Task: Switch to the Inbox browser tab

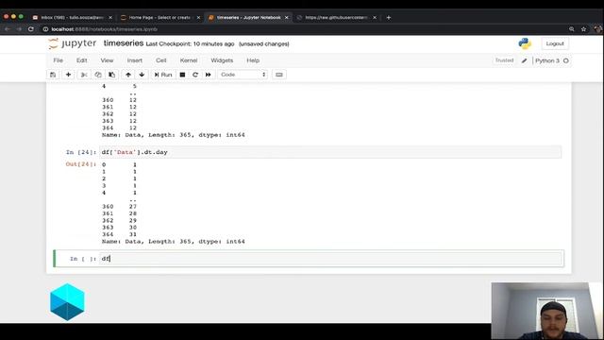Action: 72,17
